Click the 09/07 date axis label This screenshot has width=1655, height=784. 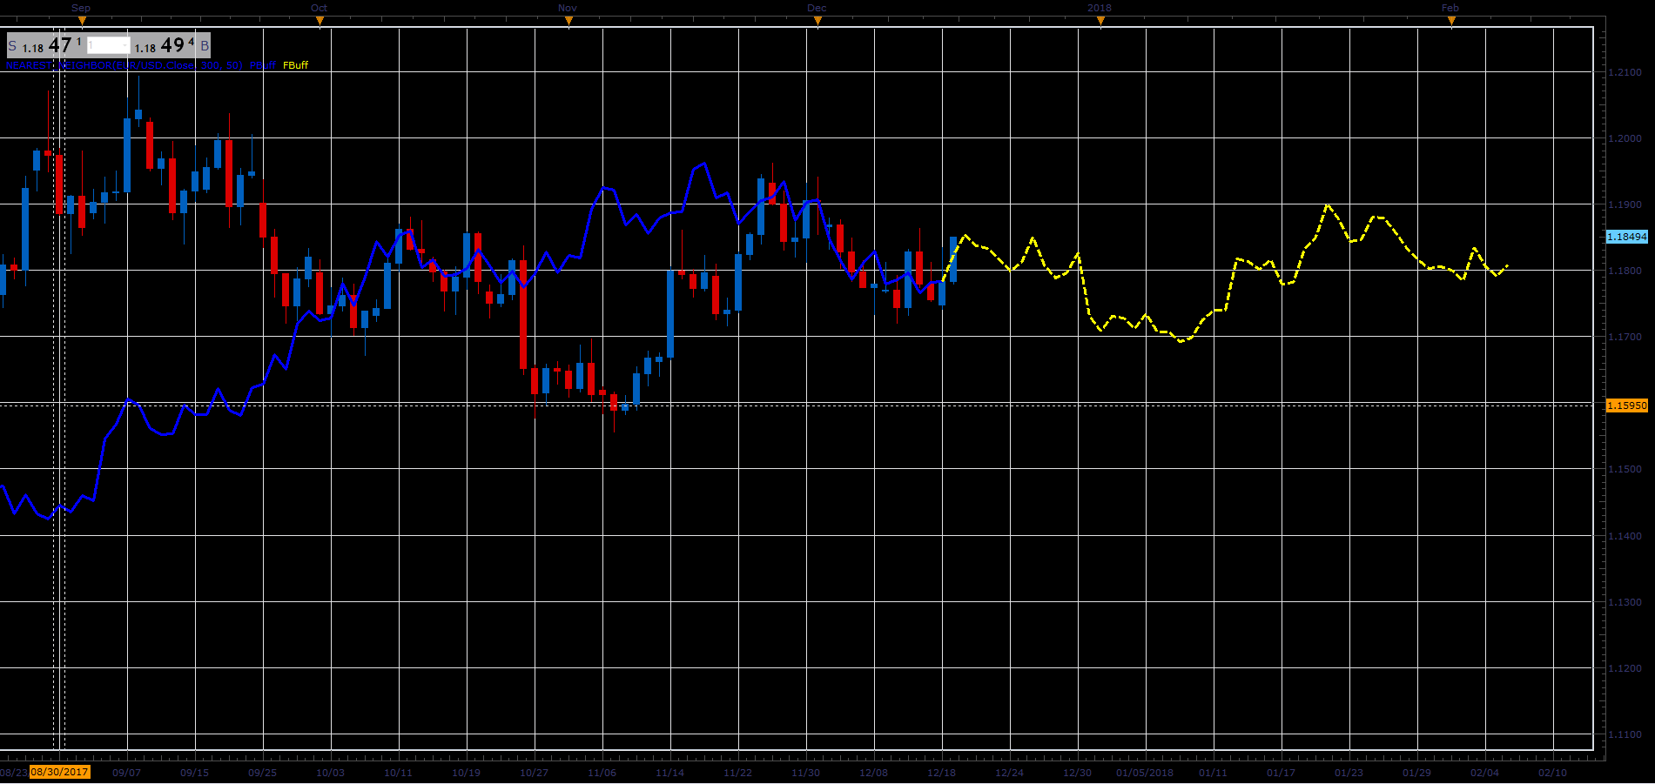tap(127, 773)
